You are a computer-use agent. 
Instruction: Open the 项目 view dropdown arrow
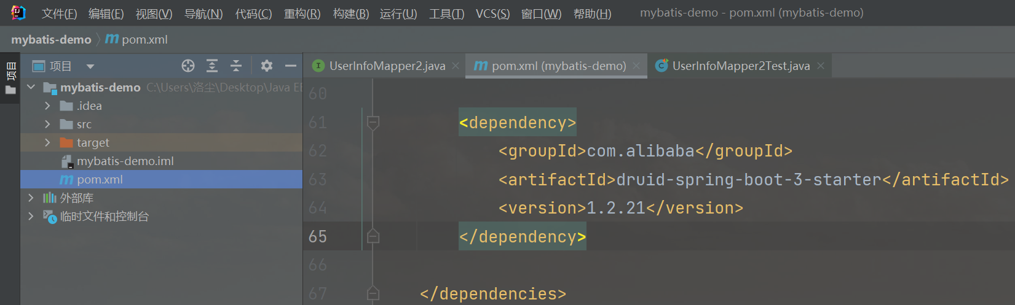pos(90,66)
